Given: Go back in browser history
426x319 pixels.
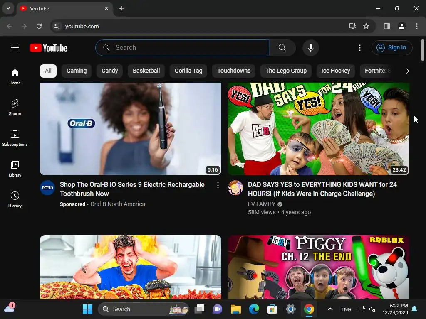Looking at the screenshot, I should click(x=9, y=26).
